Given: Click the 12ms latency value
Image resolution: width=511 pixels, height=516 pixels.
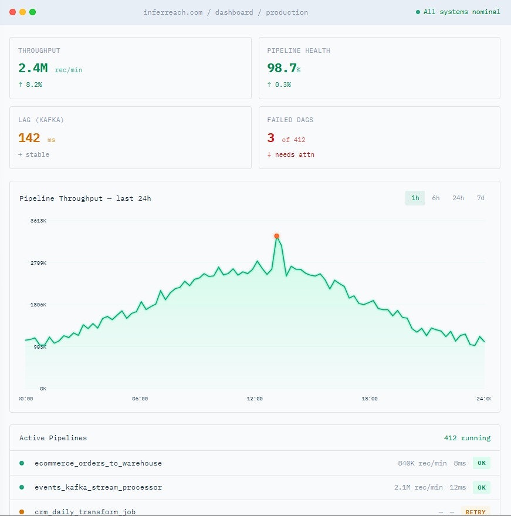Looking at the screenshot, I should pos(458,487).
